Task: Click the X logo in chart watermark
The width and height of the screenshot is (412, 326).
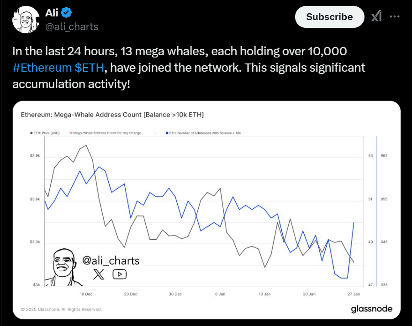Action: (x=99, y=274)
